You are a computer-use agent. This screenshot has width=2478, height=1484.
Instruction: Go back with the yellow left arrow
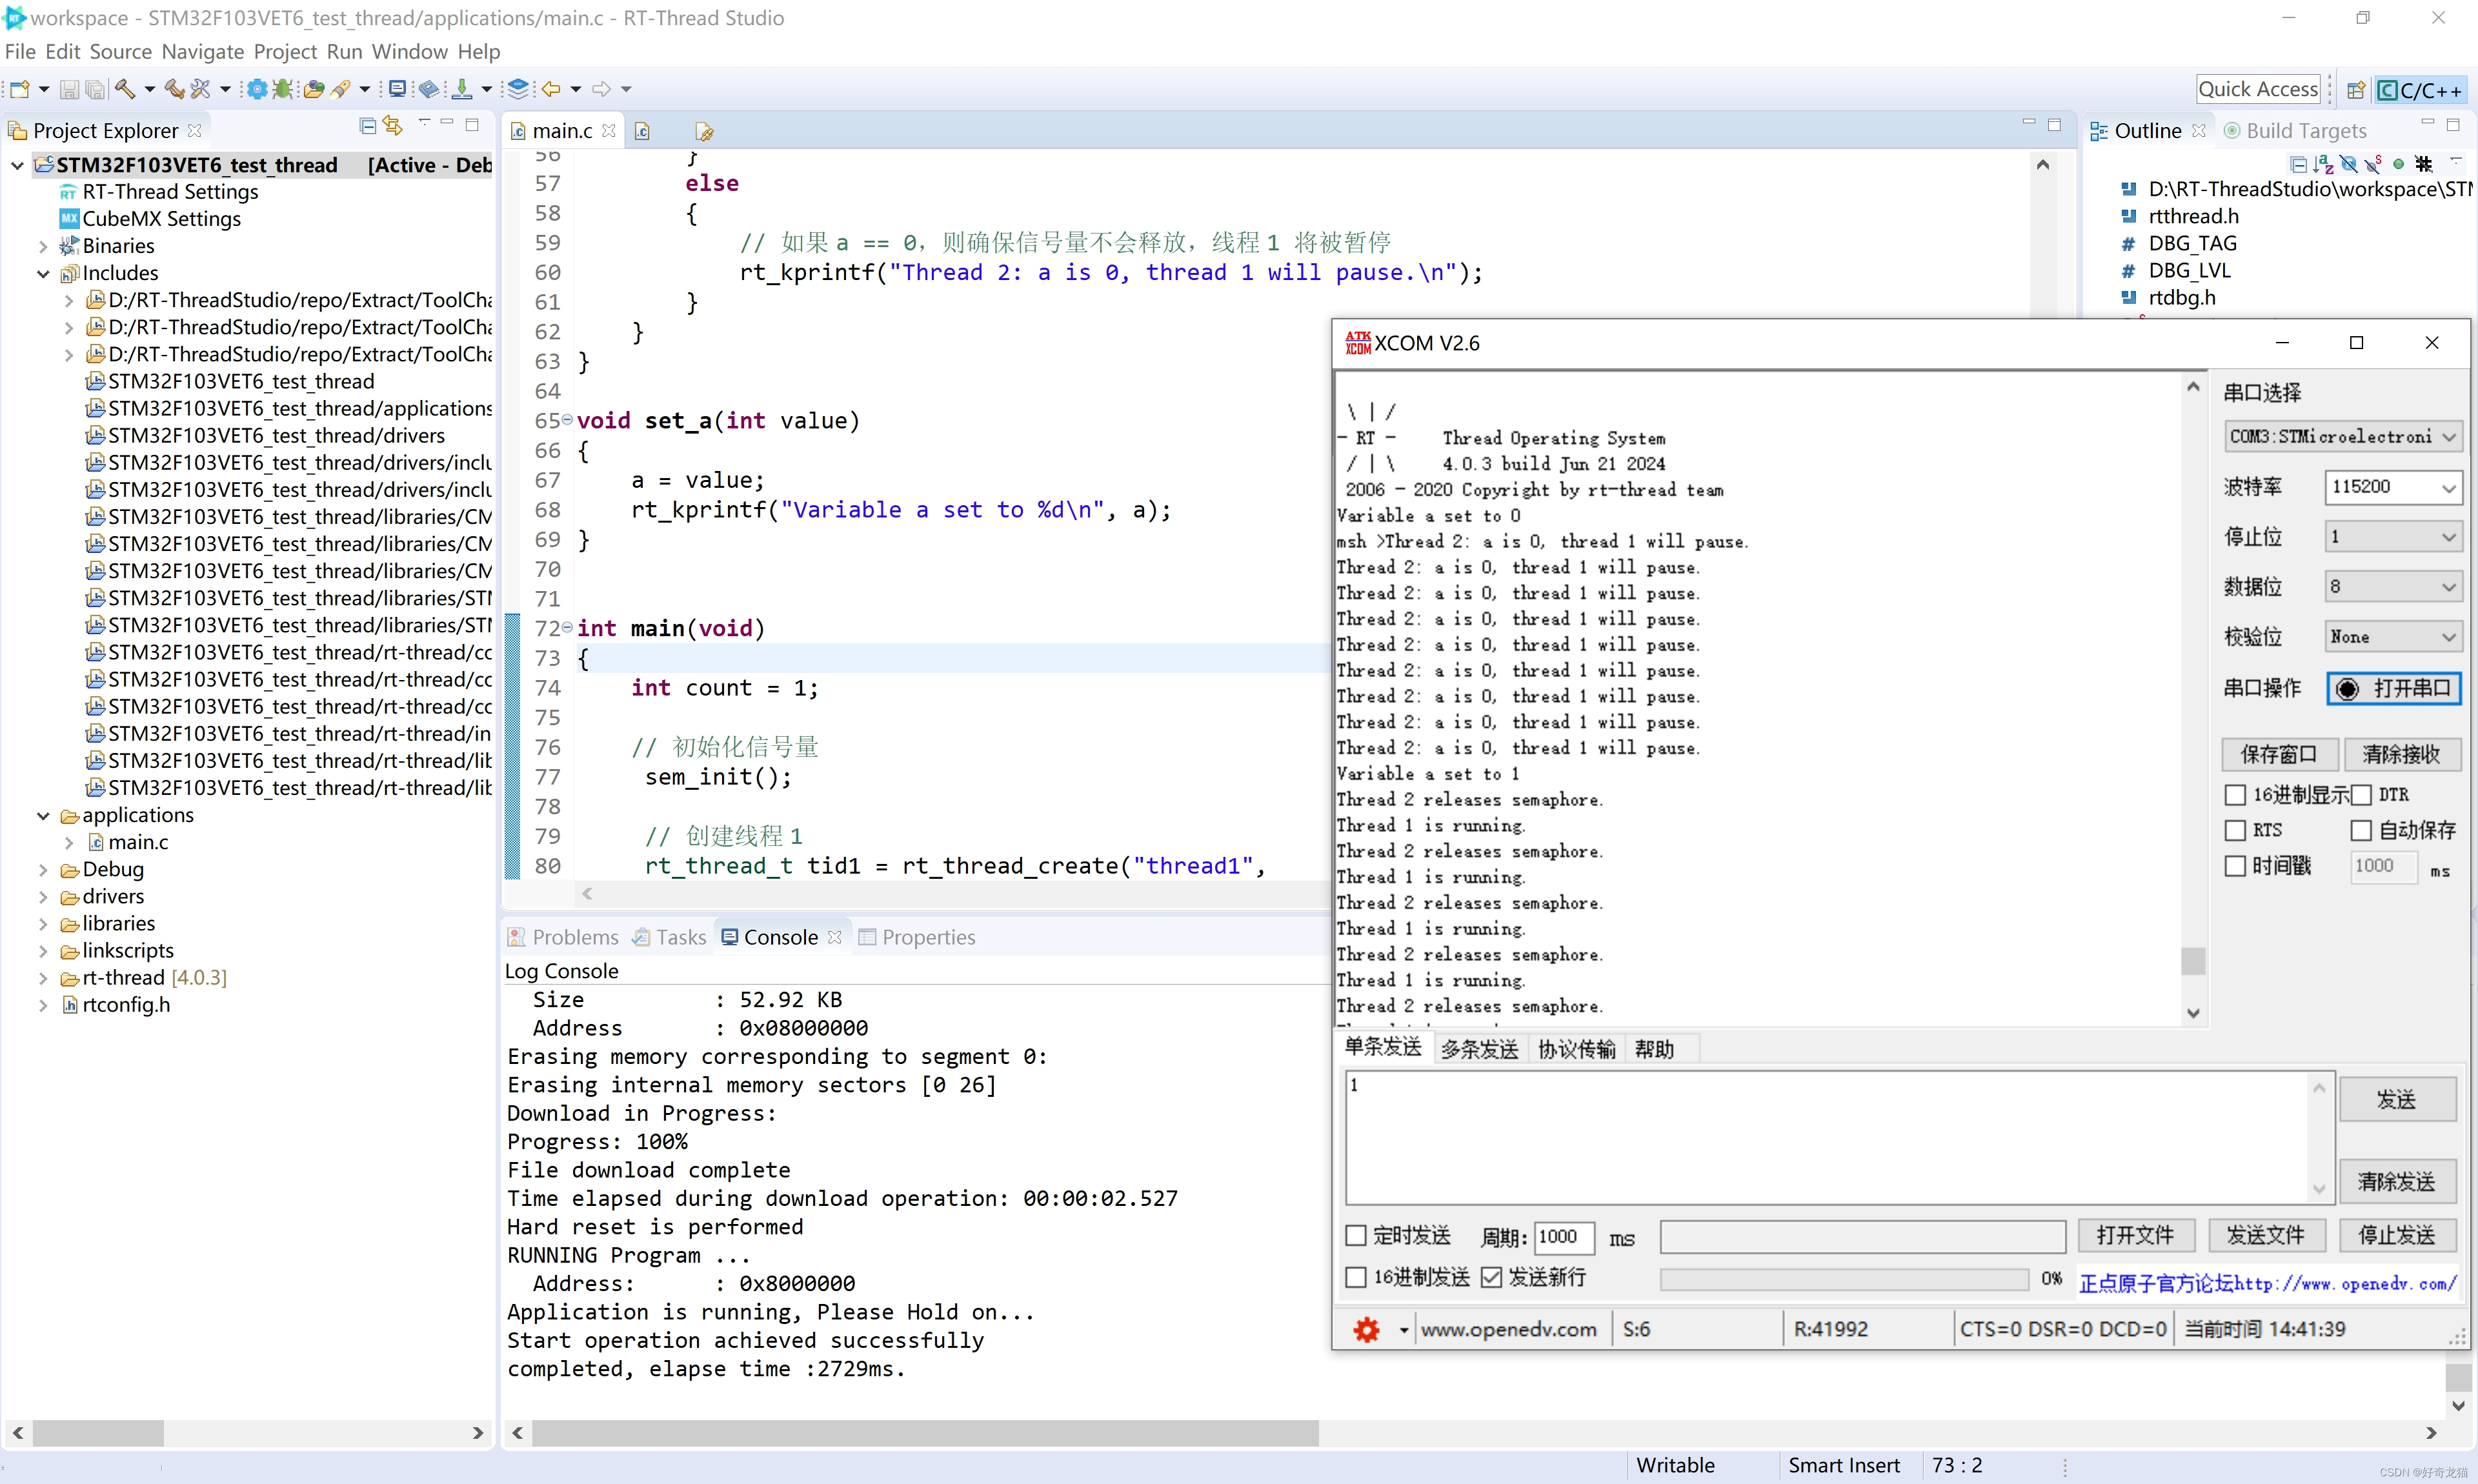tap(551, 89)
